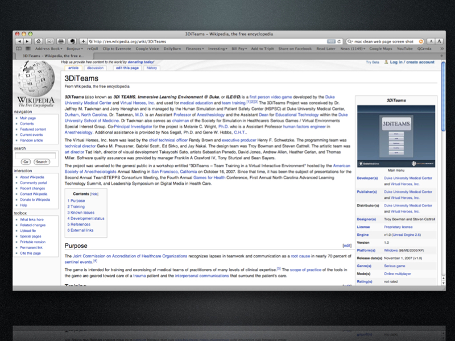
Task: Click Clip to Evernote bookmark
Action: [117, 49]
